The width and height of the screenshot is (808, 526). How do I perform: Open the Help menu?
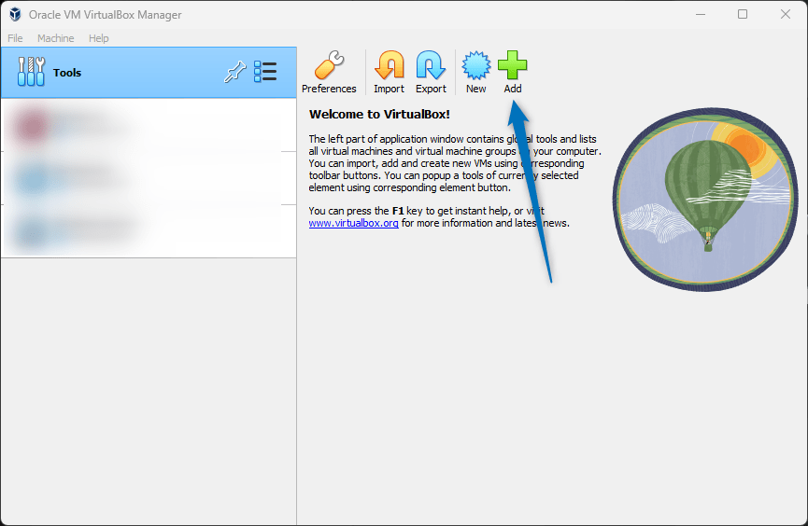point(98,38)
